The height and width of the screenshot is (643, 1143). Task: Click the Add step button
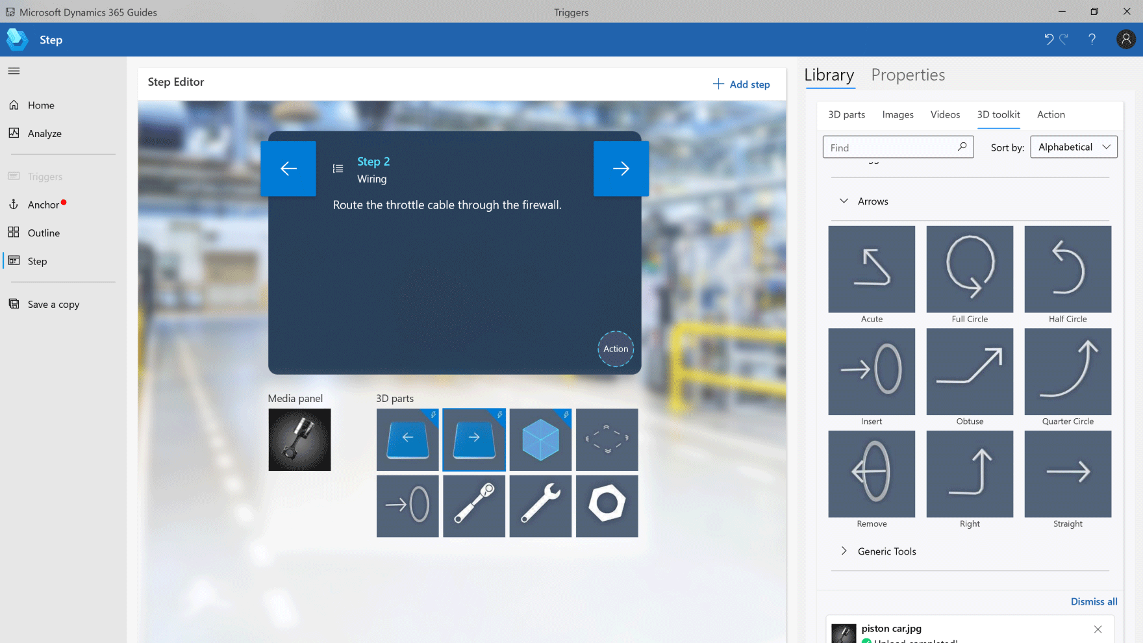(x=741, y=84)
